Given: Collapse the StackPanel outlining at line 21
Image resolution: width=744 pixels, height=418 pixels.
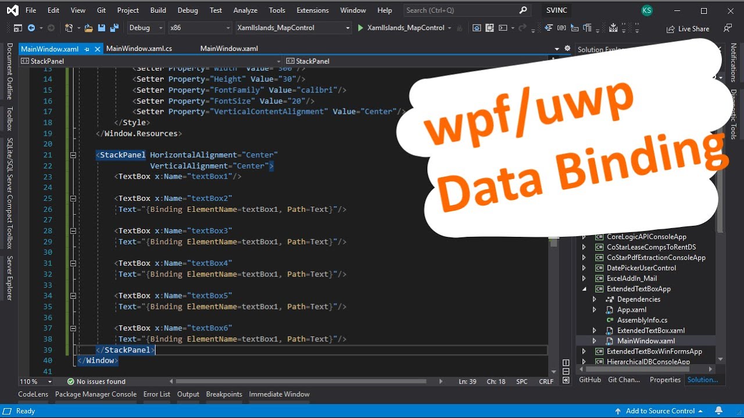Looking at the screenshot, I should click(x=73, y=155).
